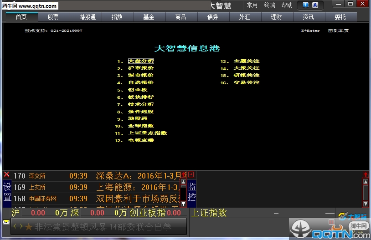Click the letter A font icon

(315, 5)
